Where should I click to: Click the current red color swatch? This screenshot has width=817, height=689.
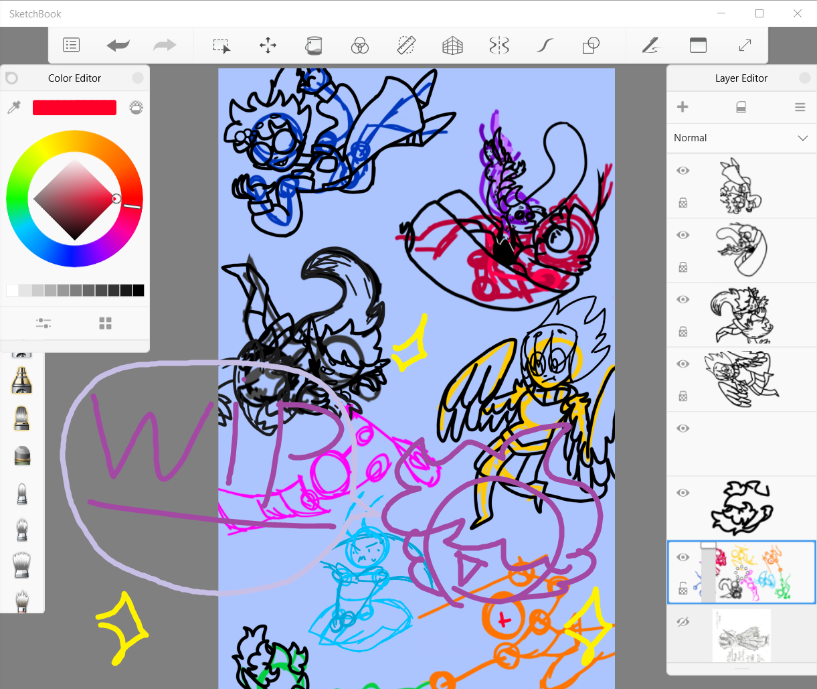(x=74, y=107)
